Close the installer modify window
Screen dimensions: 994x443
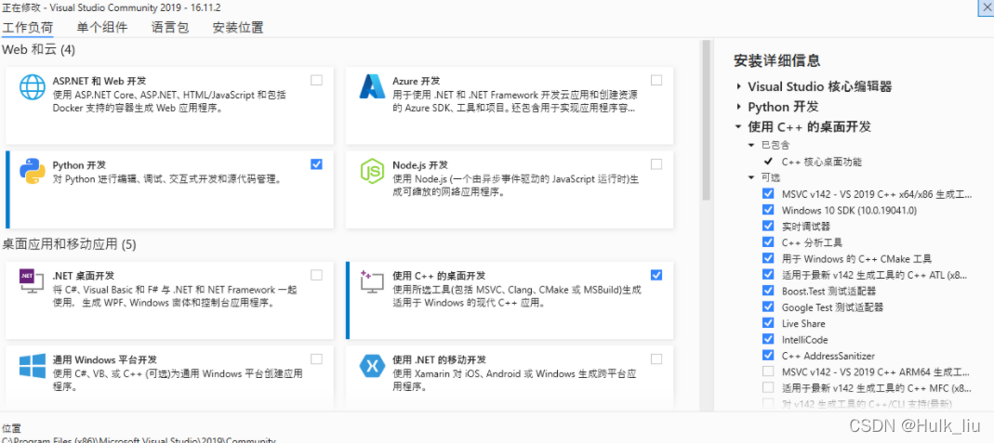(x=987, y=7)
